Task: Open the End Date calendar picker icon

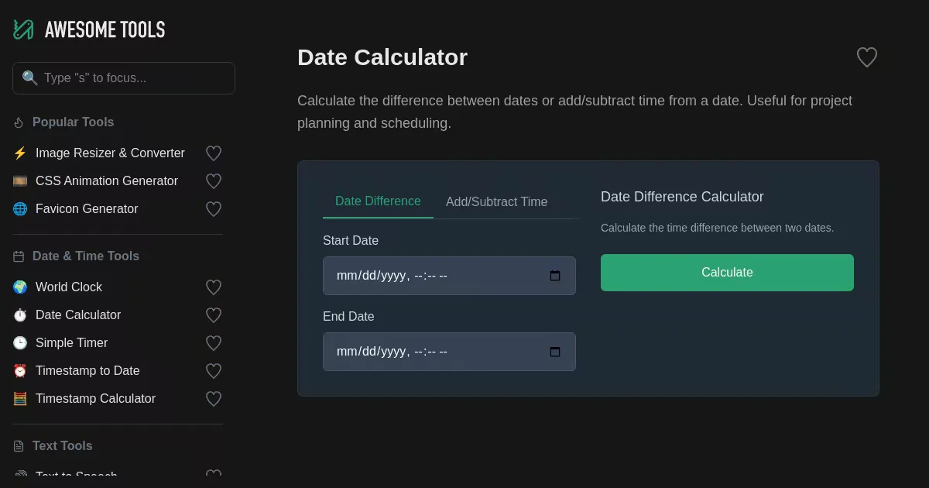Action: (x=555, y=352)
